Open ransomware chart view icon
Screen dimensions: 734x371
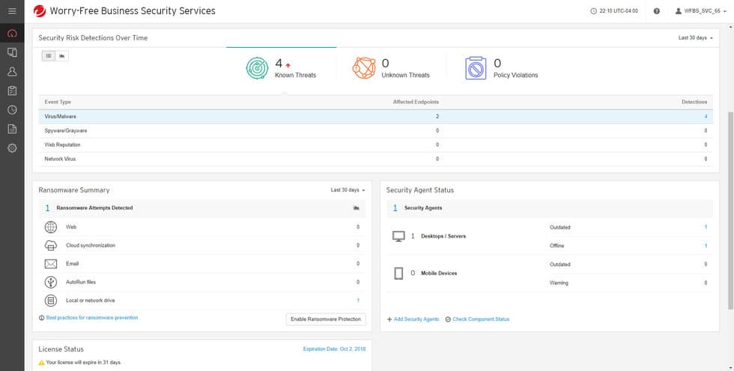click(x=357, y=208)
